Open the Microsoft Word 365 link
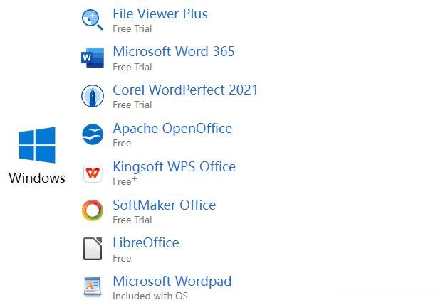Viewport: 443px width, 305px height. coord(174,52)
